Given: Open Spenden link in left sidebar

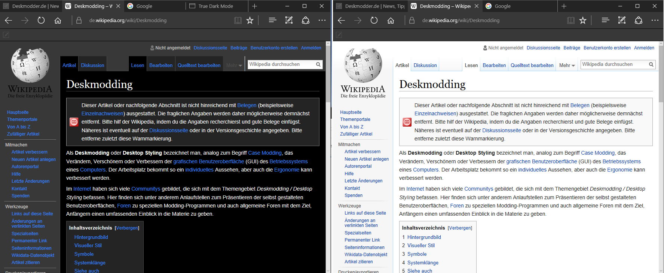Looking at the screenshot, I should point(21,195).
